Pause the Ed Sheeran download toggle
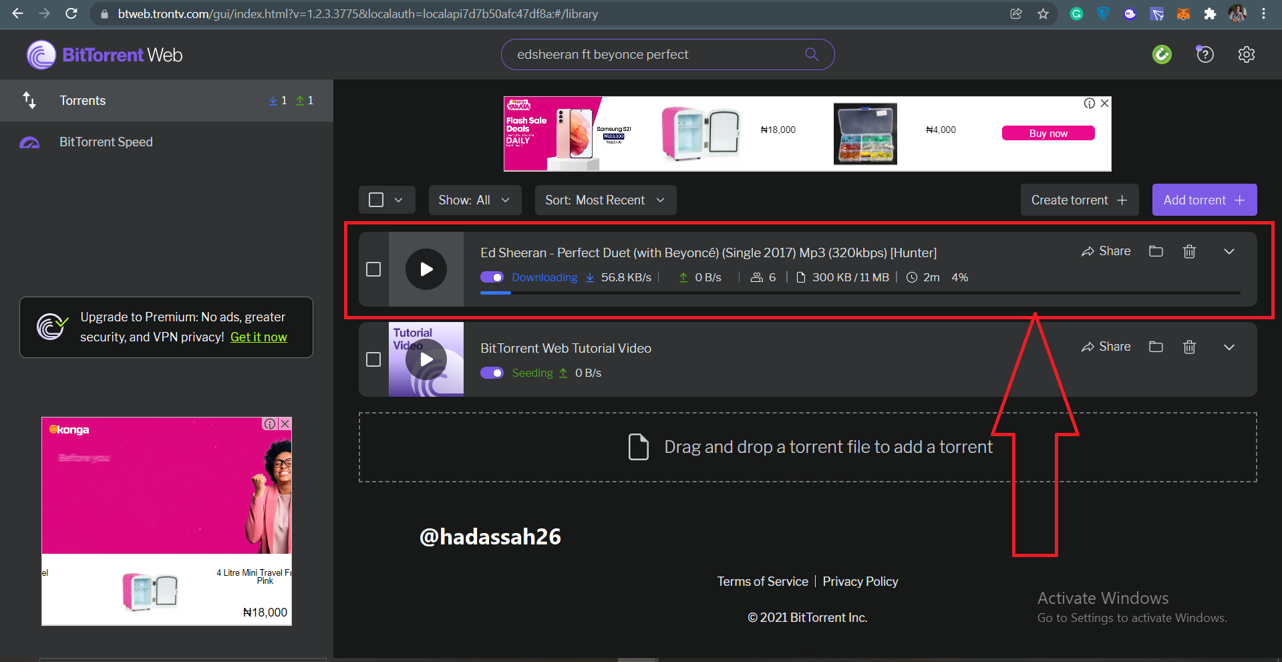1282x662 pixels. [492, 277]
